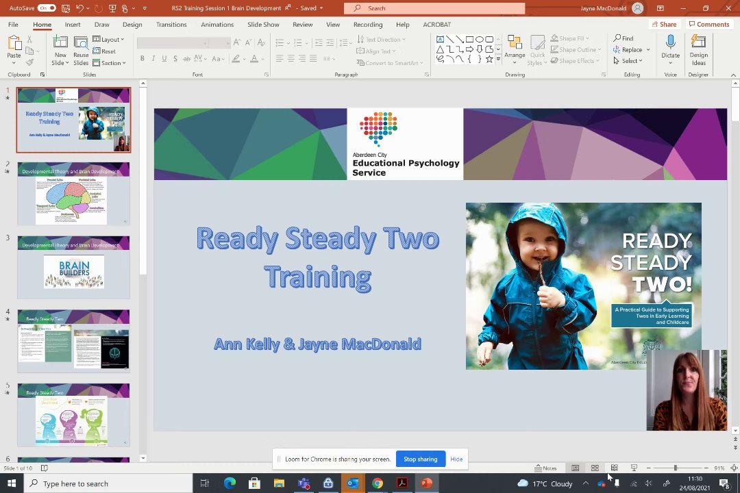Open the Arrange menu
The width and height of the screenshot is (740, 493).
coord(515,50)
